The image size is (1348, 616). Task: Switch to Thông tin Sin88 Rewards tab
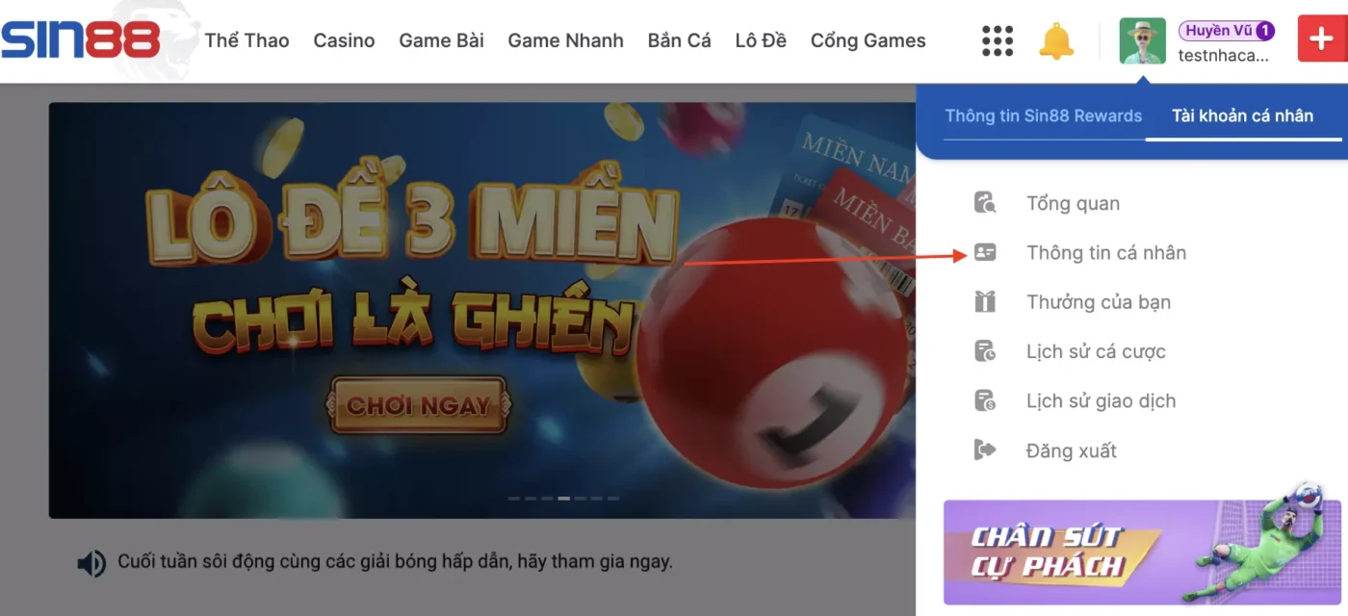1043,116
